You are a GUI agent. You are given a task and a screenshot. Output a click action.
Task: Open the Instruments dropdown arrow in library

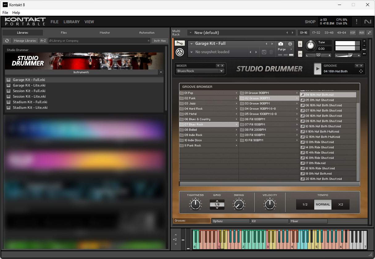click(160, 72)
